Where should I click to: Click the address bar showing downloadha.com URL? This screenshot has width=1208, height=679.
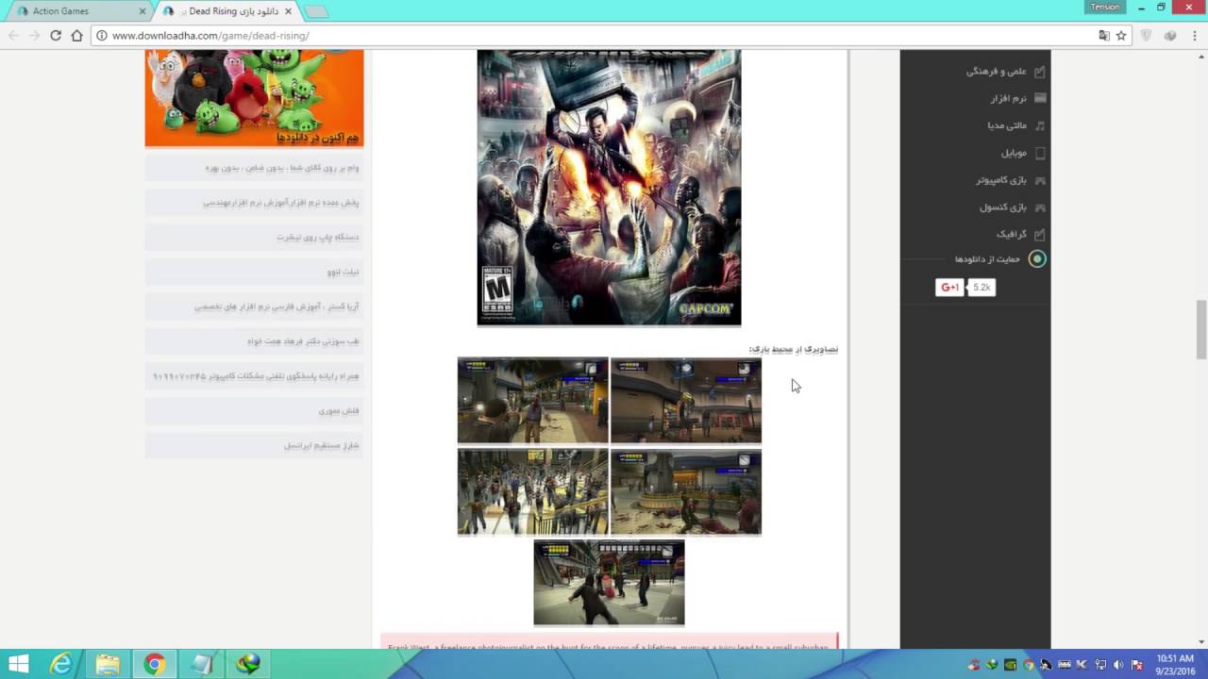click(595, 36)
